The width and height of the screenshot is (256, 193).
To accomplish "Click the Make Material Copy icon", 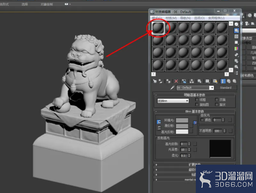I will pyautogui.click(x=184, y=81).
